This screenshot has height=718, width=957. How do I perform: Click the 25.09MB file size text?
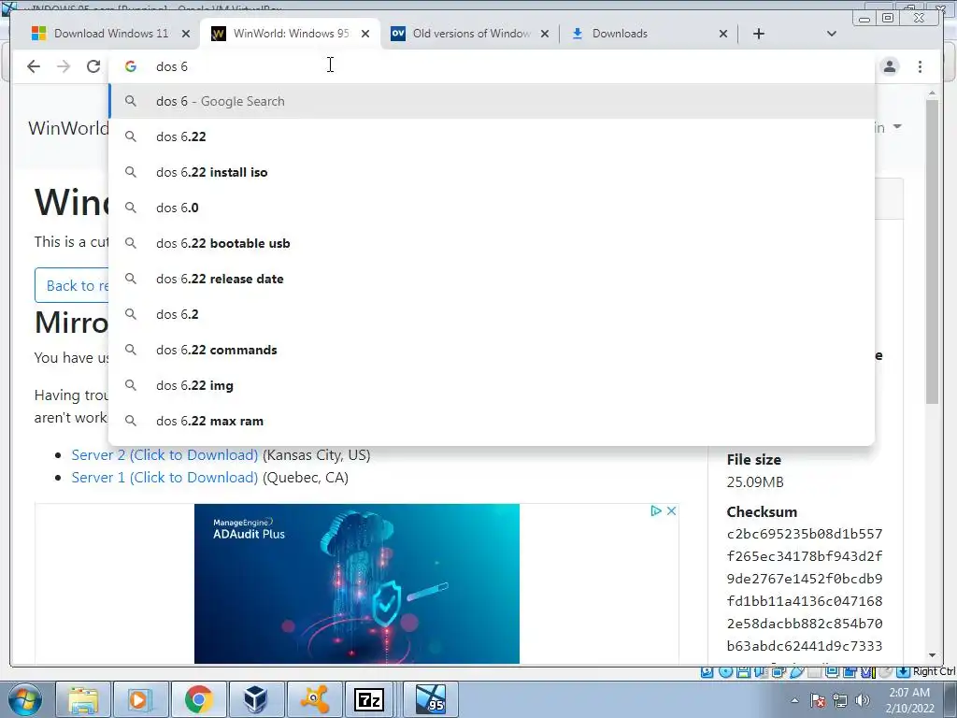pyautogui.click(x=755, y=482)
